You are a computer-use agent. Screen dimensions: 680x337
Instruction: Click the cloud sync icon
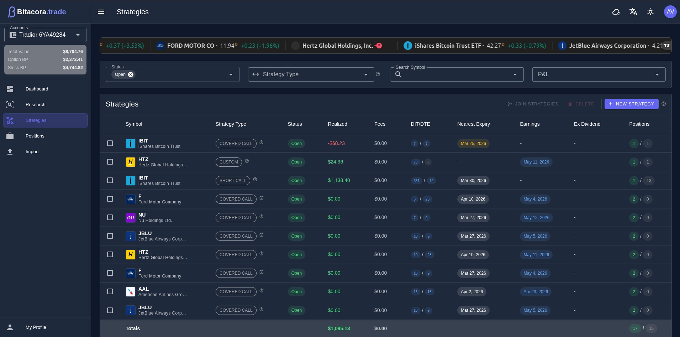(x=616, y=12)
